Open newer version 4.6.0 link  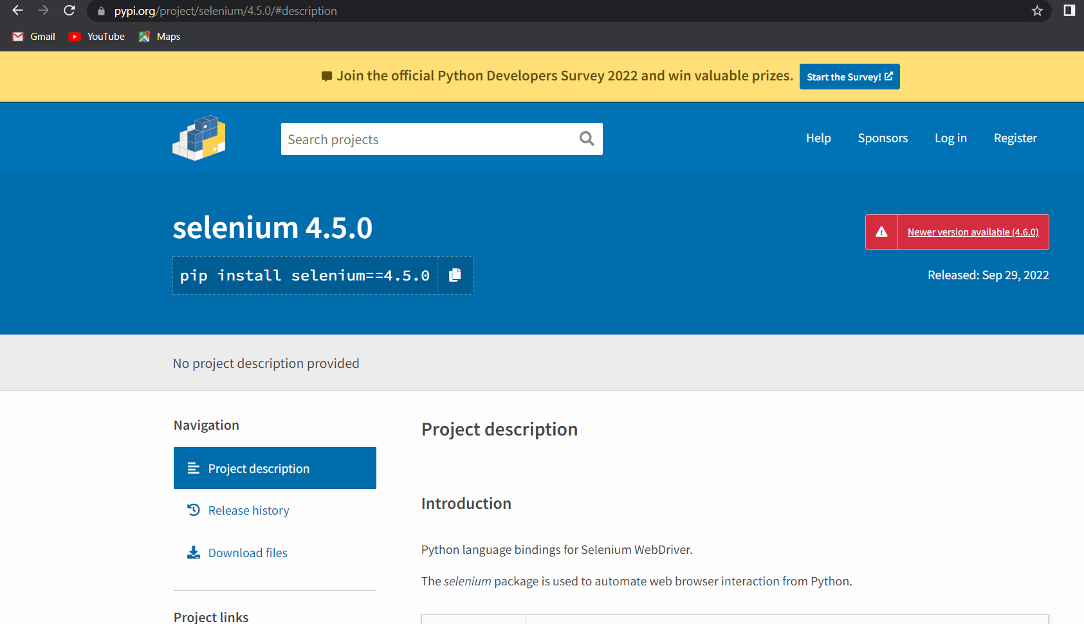click(972, 232)
